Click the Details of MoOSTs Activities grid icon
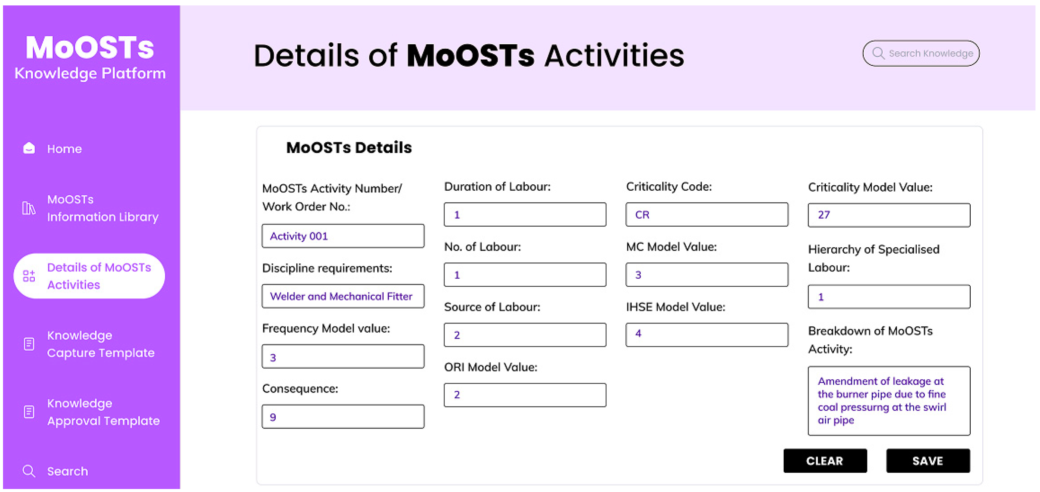Image resolution: width=1040 pixels, height=492 pixels. (29, 276)
